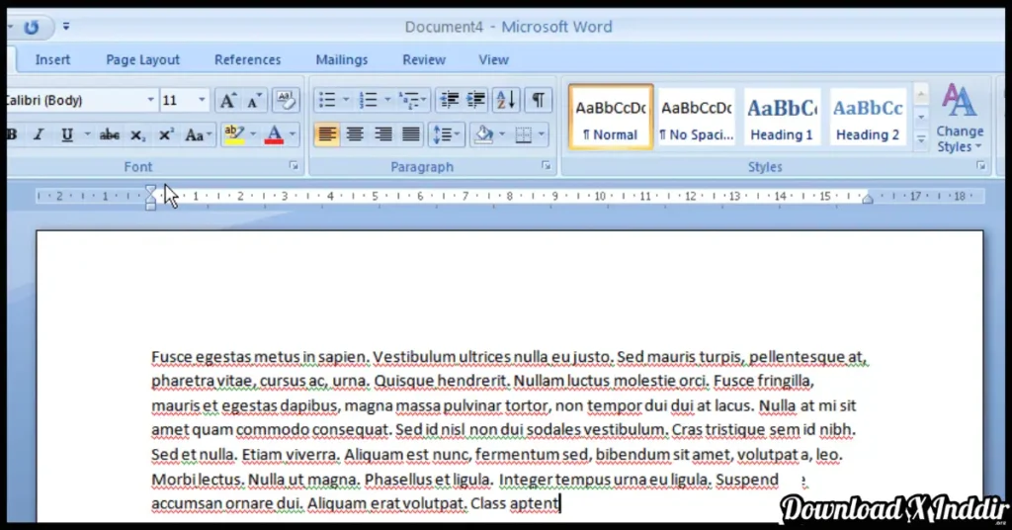Viewport: 1012px width, 530px height.
Task: Open the bullet library dropdown arrow
Action: point(346,100)
